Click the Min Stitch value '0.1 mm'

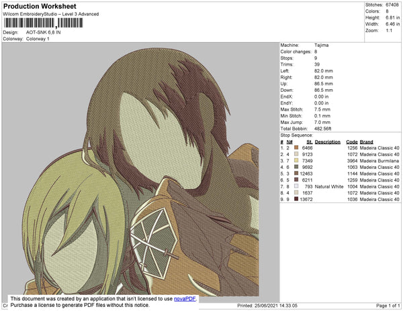[322, 116]
